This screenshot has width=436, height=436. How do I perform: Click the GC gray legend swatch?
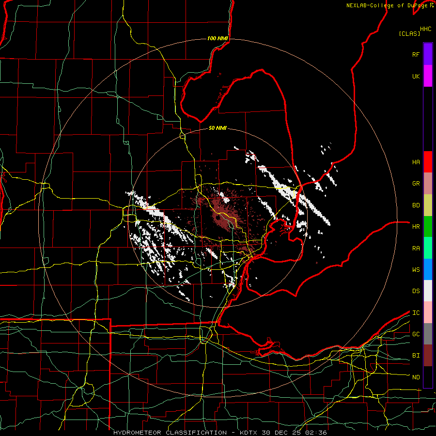pyautogui.click(x=428, y=334)
